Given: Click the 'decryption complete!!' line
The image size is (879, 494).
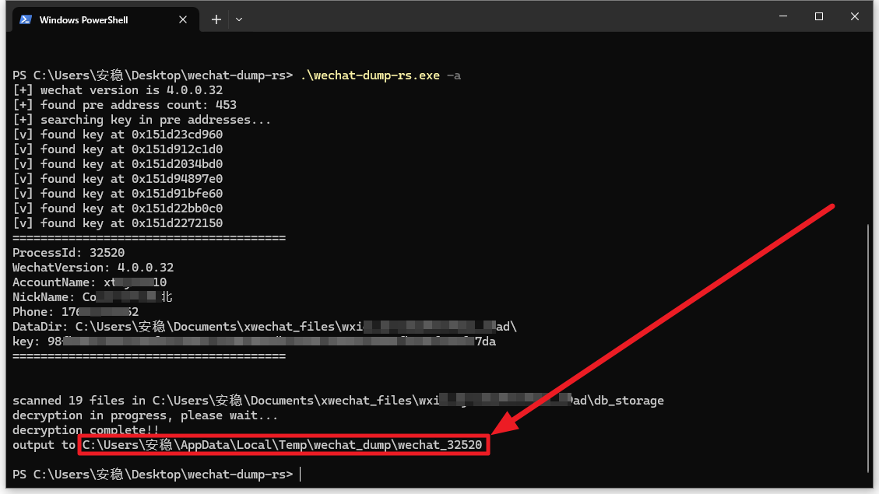Looking at the screenshot, I should 86,430.
